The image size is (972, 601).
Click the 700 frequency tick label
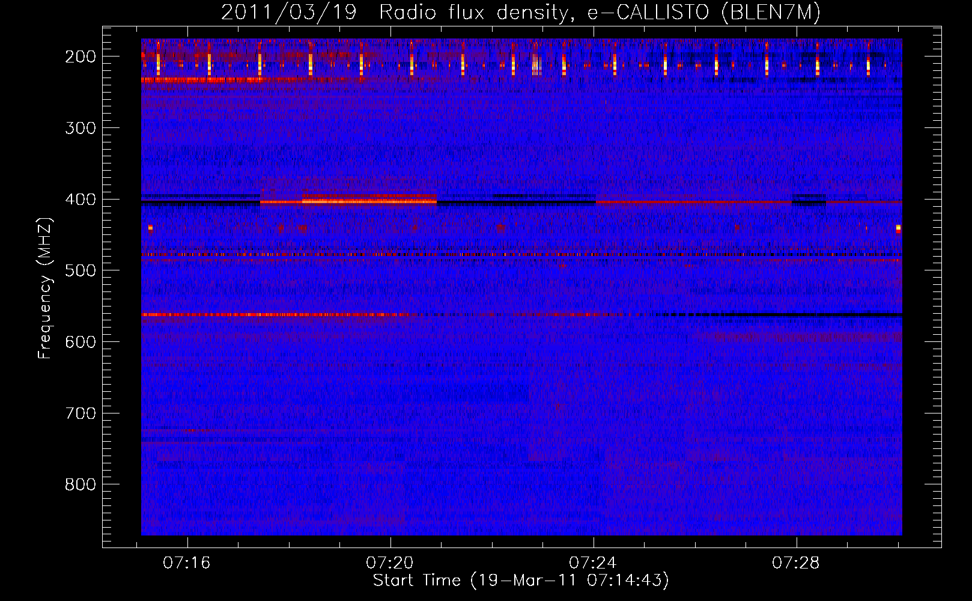point(80,413)
